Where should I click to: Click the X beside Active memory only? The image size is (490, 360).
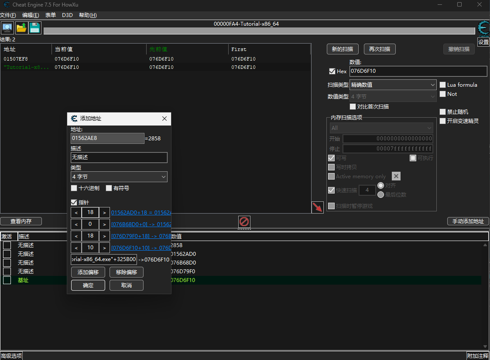click(396, 176)
